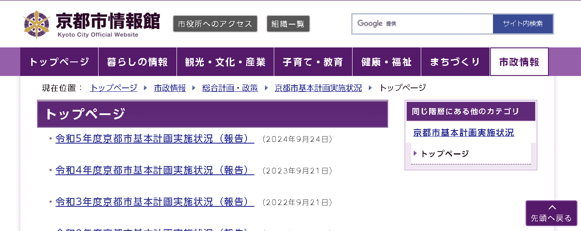
Task: Open 令和5年度京都市基本計画実施状況（報告） link
Action: click(x=155, y=139)
